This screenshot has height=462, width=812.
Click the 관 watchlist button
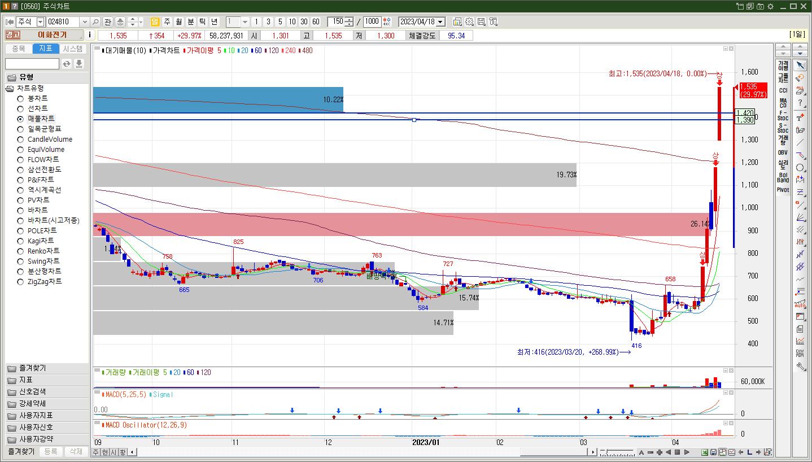pos(108,21)
